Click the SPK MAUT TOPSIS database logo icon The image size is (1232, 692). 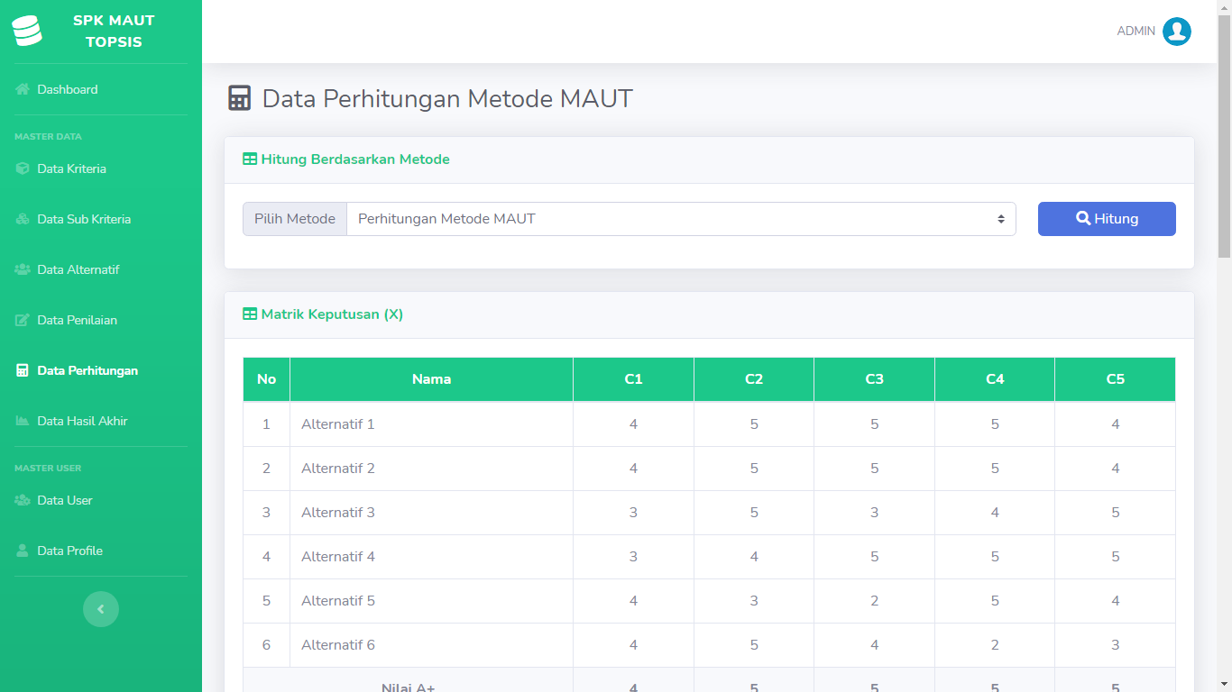(x=27, y=32)
